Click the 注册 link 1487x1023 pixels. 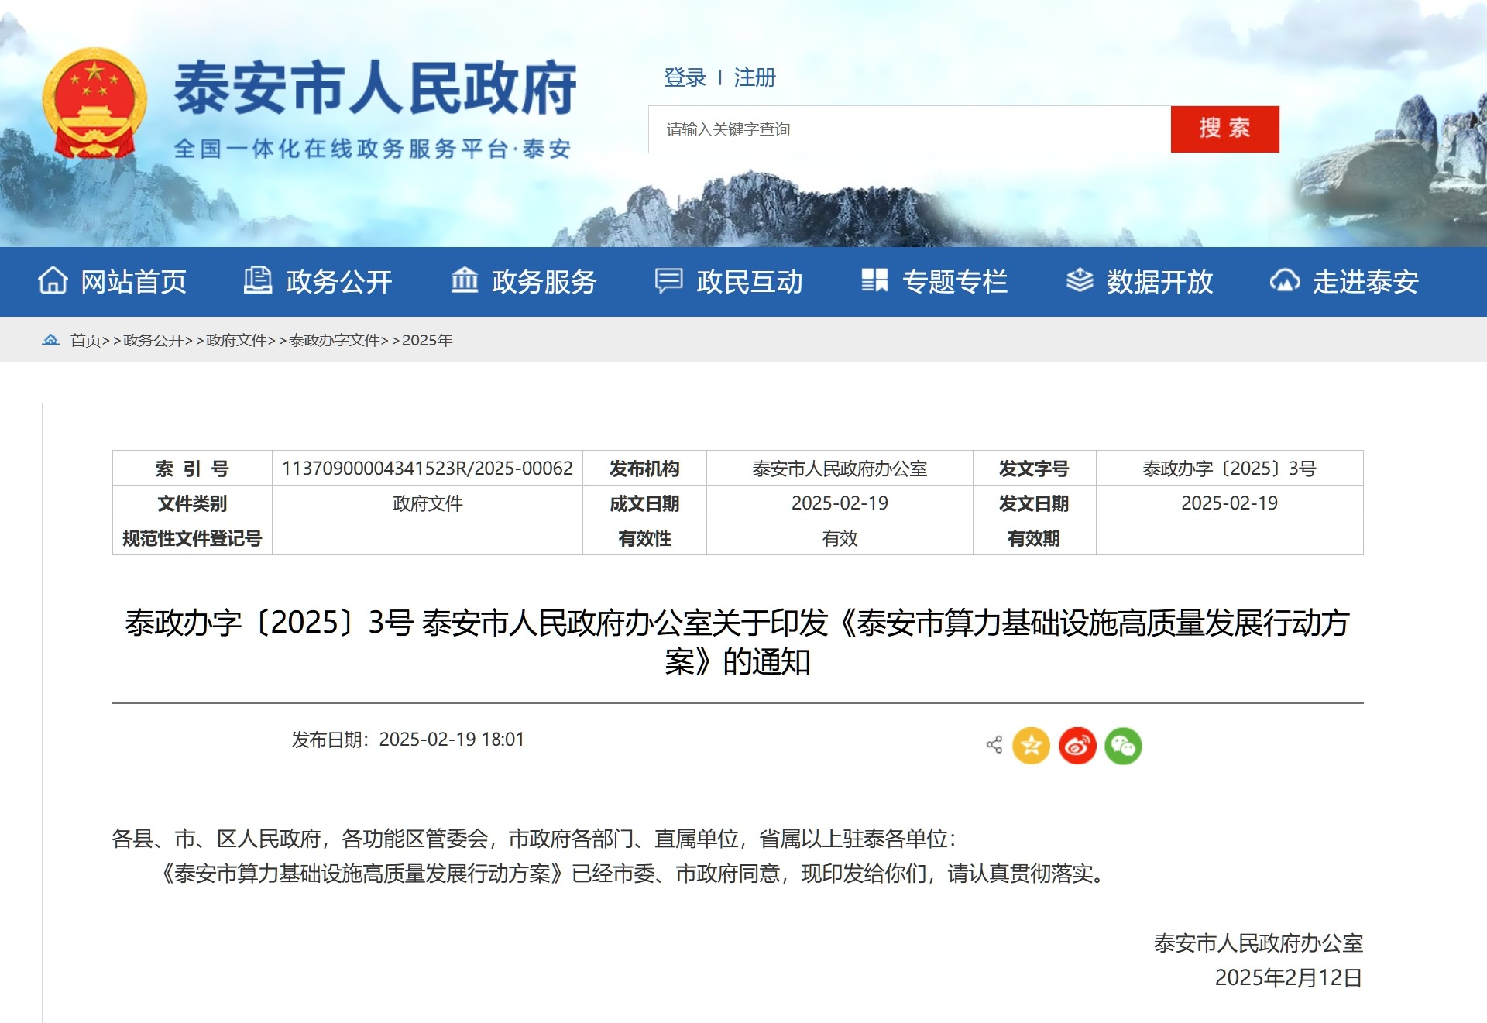(754, 77)
